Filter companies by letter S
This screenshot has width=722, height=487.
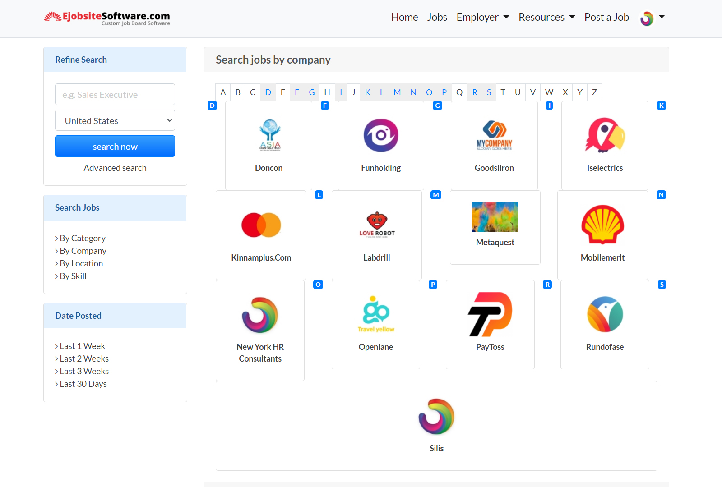point(489,92)
